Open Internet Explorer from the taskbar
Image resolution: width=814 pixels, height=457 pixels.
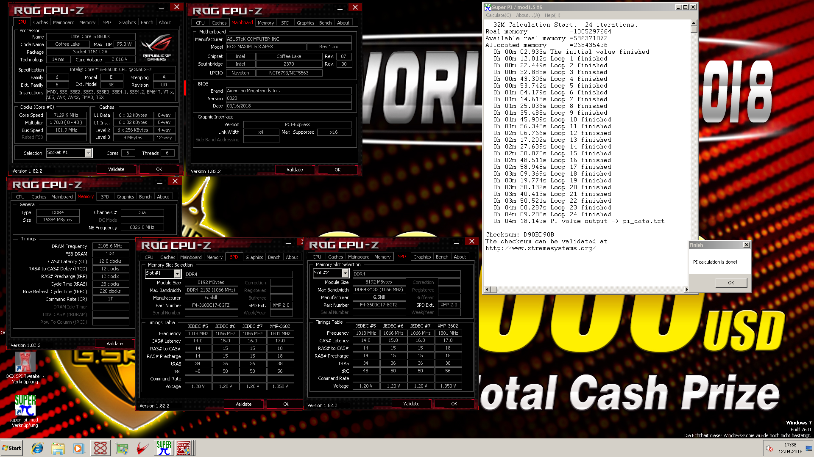point(37,448)
